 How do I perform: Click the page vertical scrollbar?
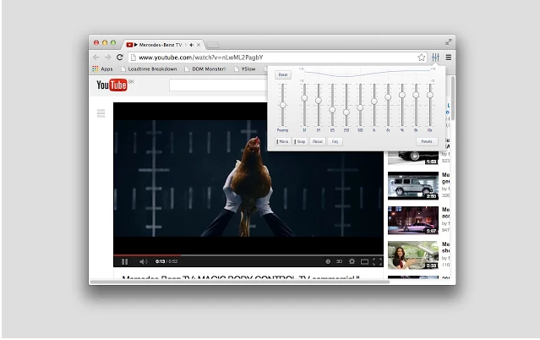tap(453, 98)
